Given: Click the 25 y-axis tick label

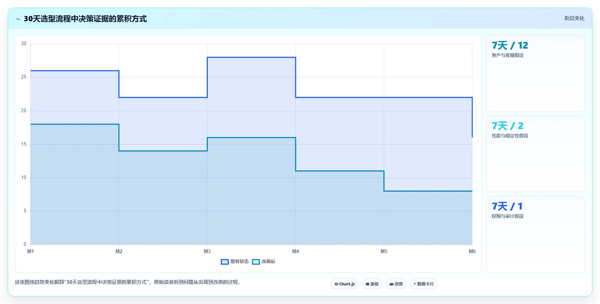Looking at the screenshot, I should pyautogui.click(x=24, y=77).
